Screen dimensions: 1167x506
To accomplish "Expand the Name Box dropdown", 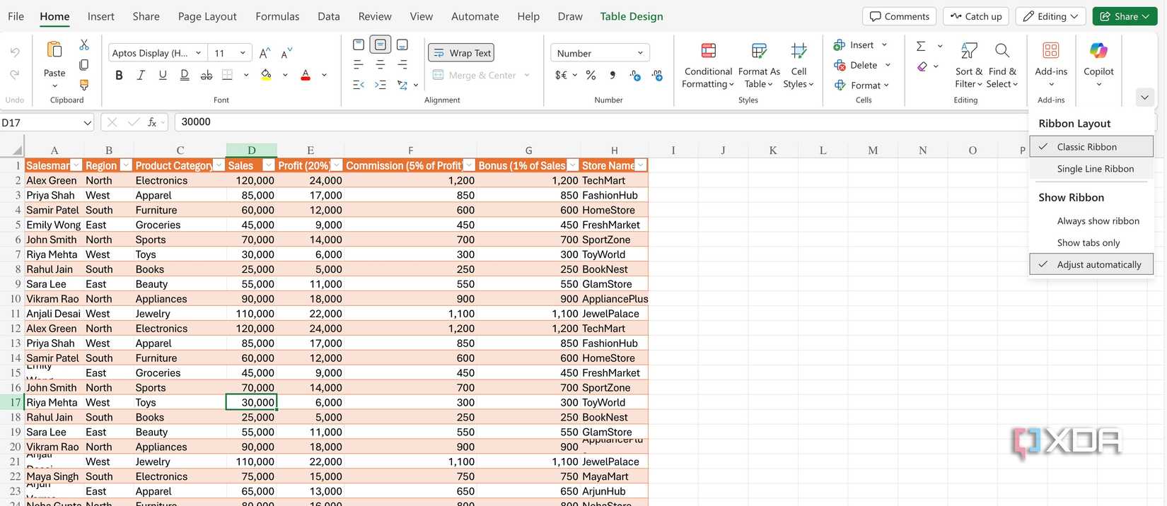I will coord(88,123).
